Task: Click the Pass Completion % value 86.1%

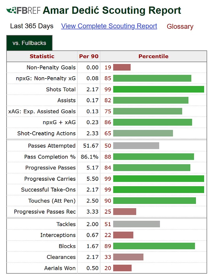Action: point(90,157)
